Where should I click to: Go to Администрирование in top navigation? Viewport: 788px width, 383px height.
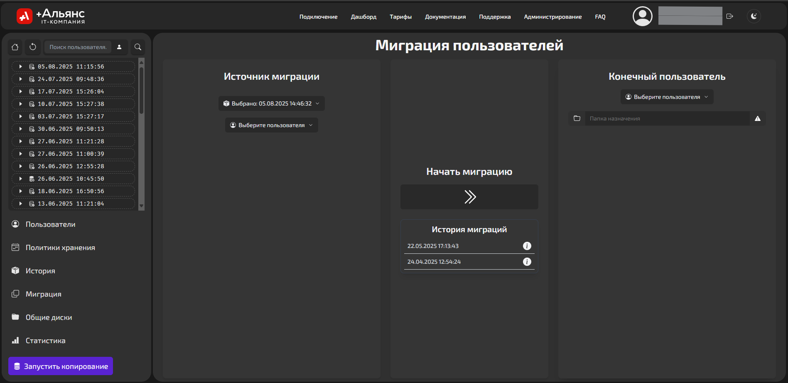tap(552, 17)
